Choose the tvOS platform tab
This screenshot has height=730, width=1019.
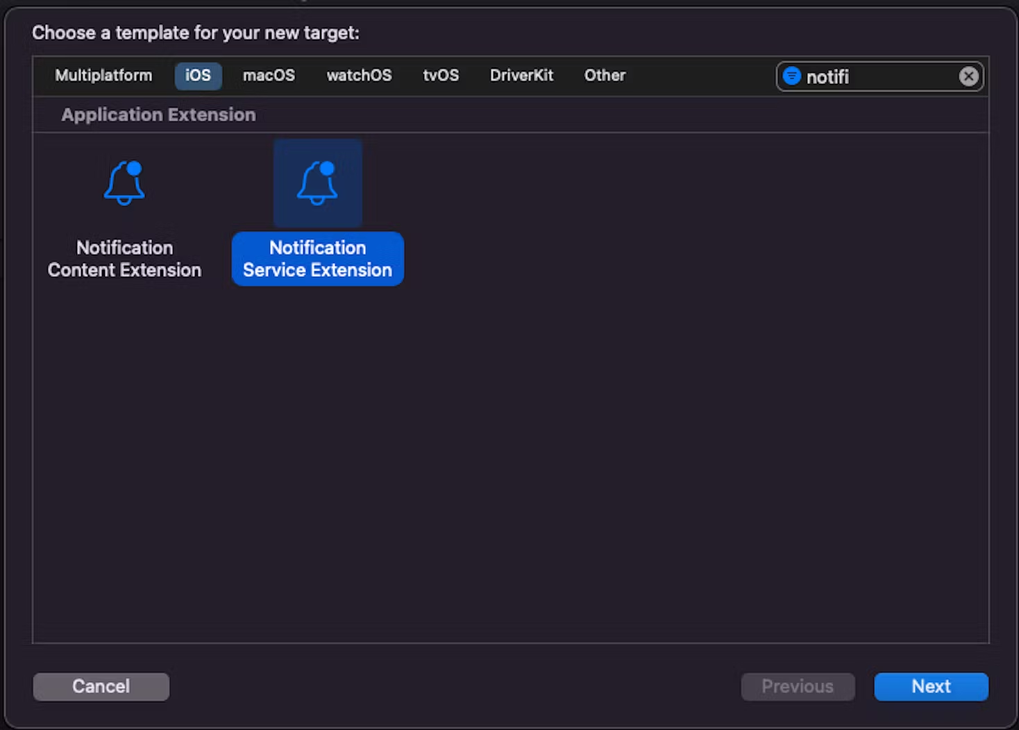(x=441, y=76)
